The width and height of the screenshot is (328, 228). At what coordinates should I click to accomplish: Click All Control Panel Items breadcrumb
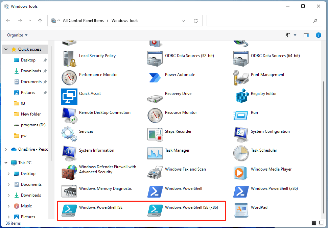tap(83, 21)
